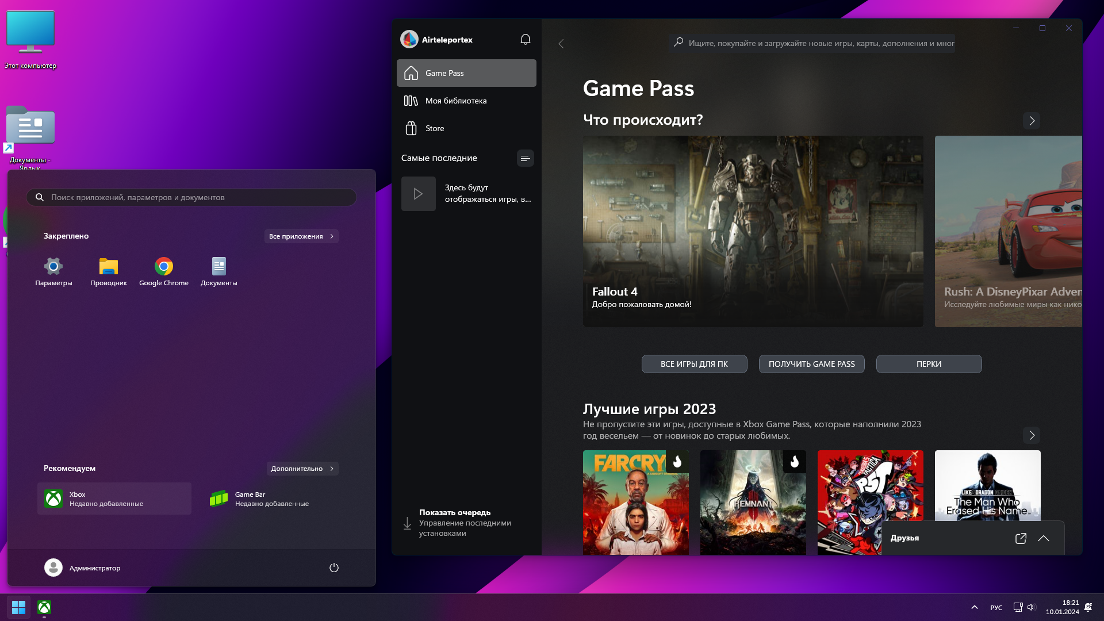Click the Xbox icon on the taskbar
Screen dimensions: 1104x621
44,607
